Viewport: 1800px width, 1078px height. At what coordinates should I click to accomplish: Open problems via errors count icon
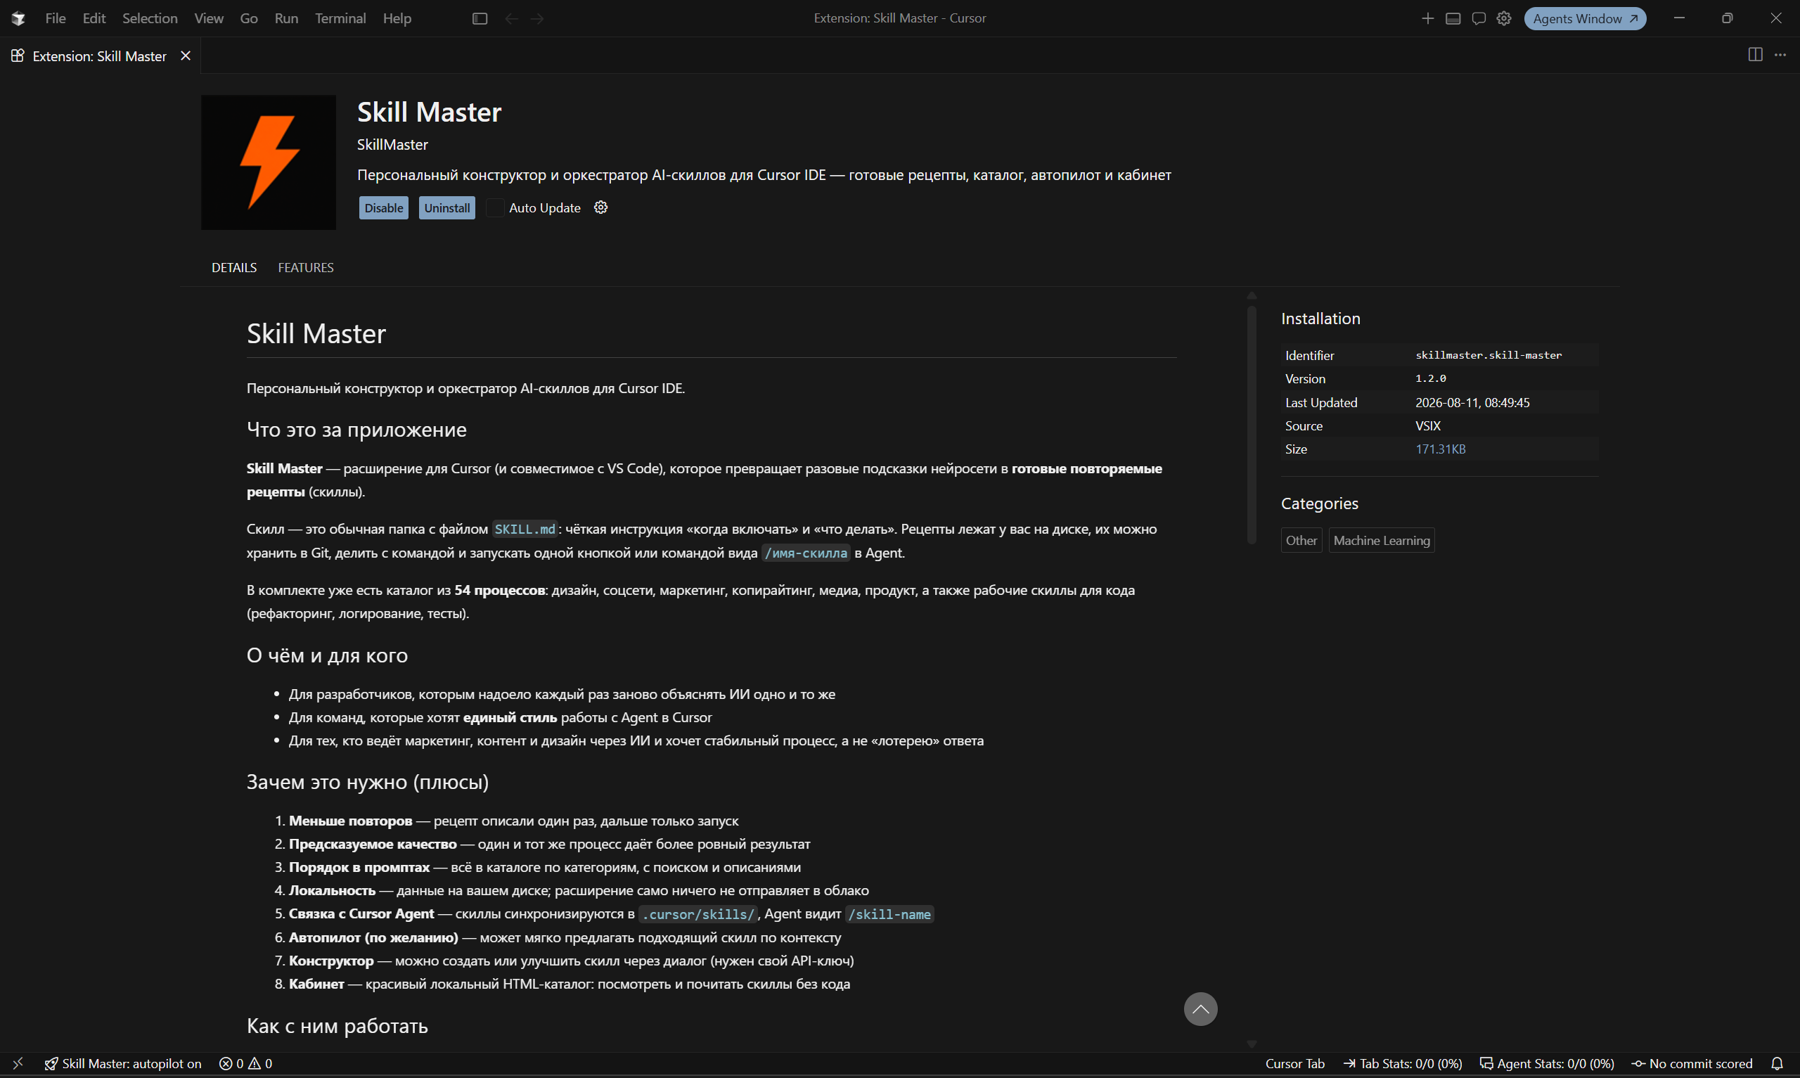231,1063
